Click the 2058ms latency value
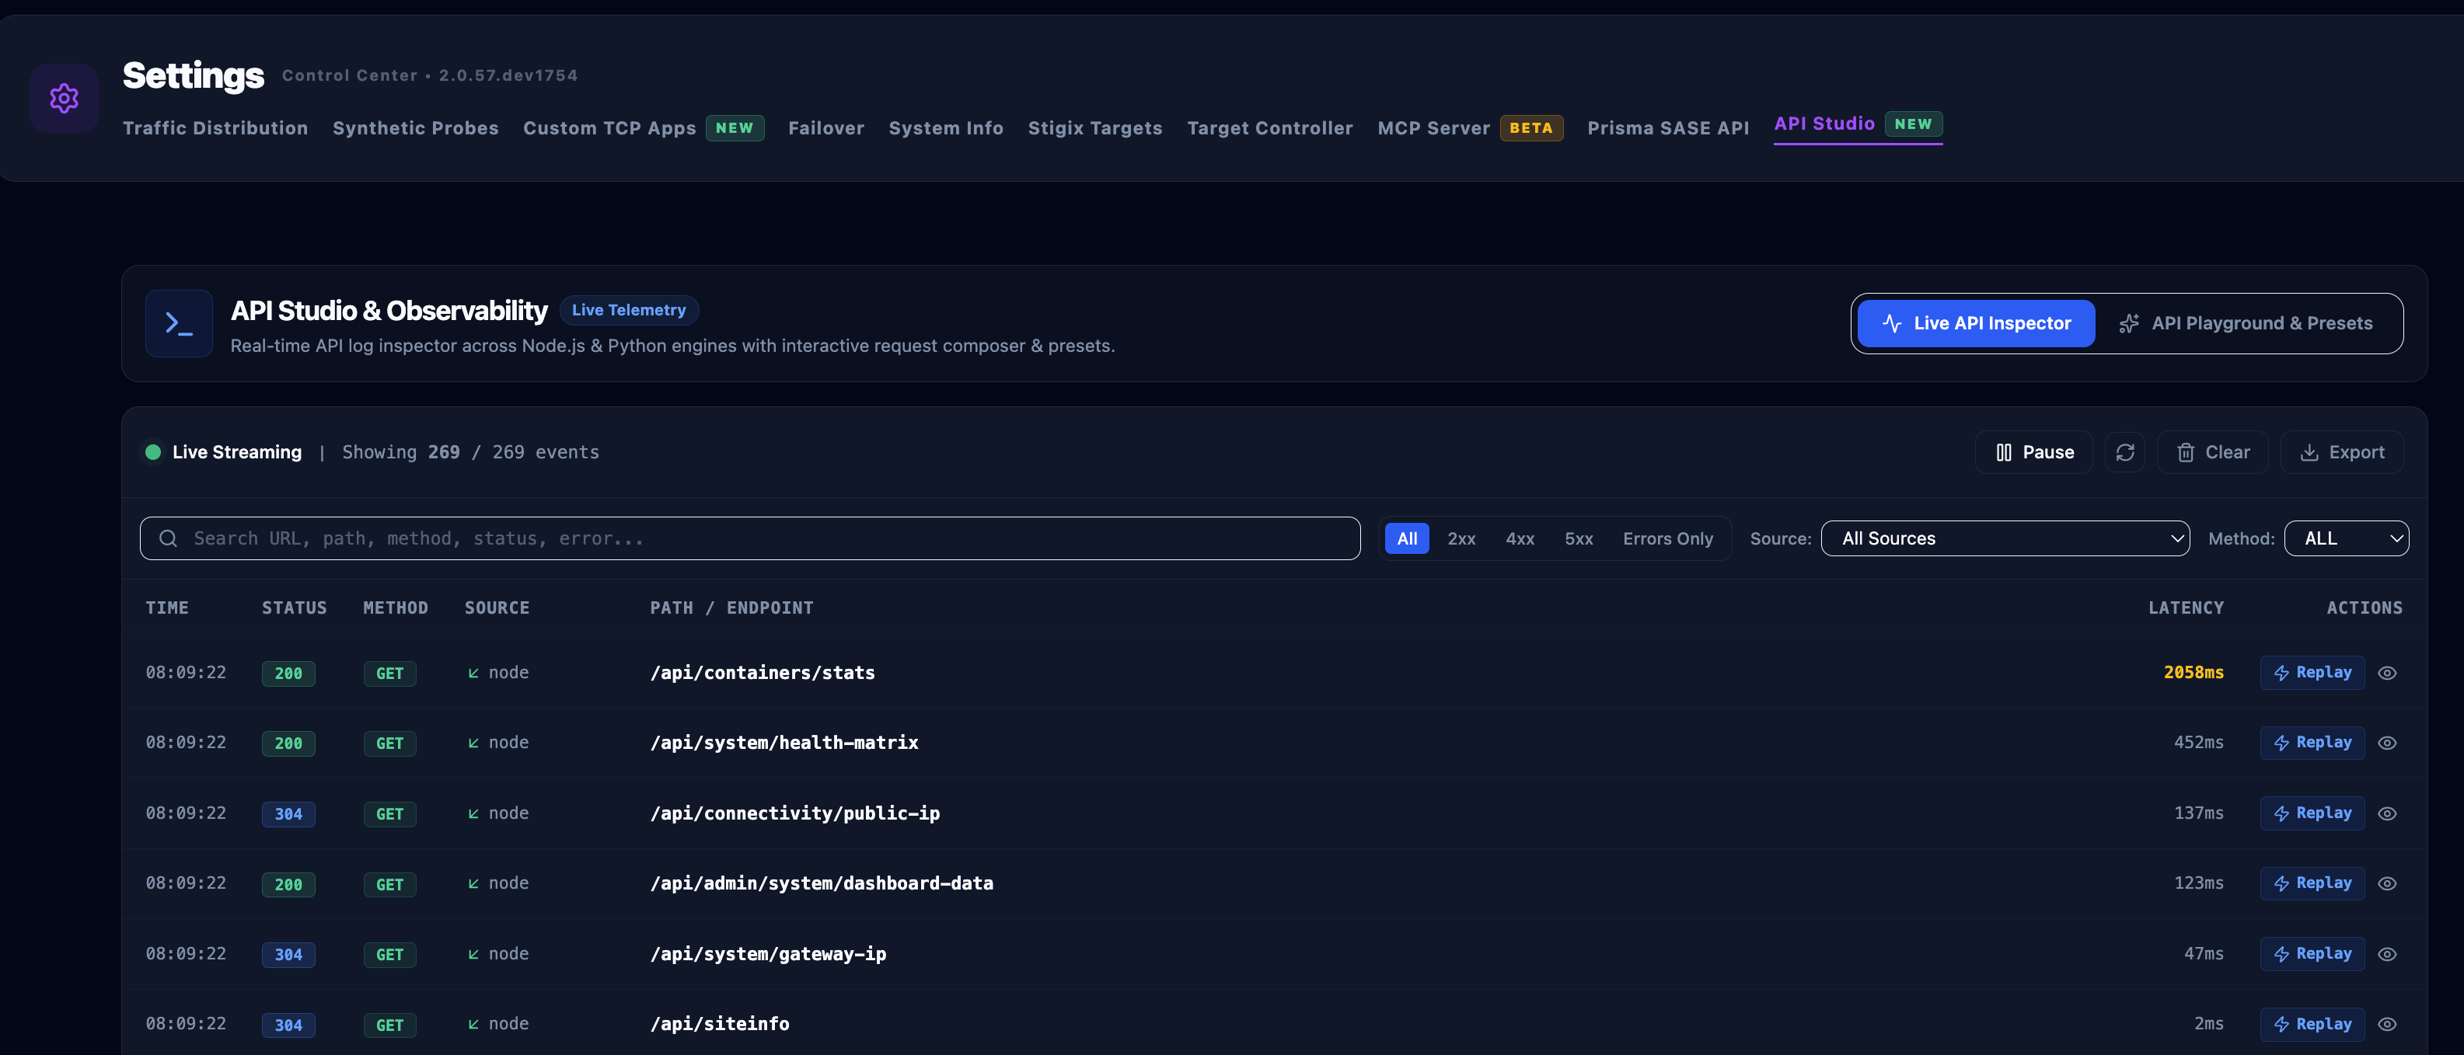This screenshot has width=2464, height=1055. [2194, 673]
